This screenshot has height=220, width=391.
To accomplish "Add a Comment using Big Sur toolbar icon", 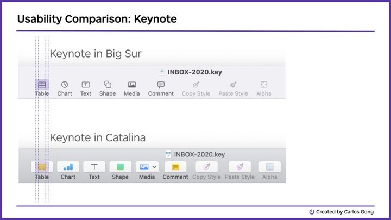I will click(161, 85).
